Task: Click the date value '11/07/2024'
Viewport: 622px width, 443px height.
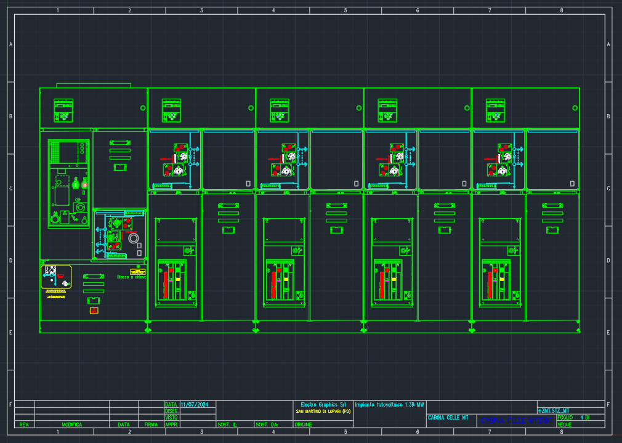Action: click(195, 405)
